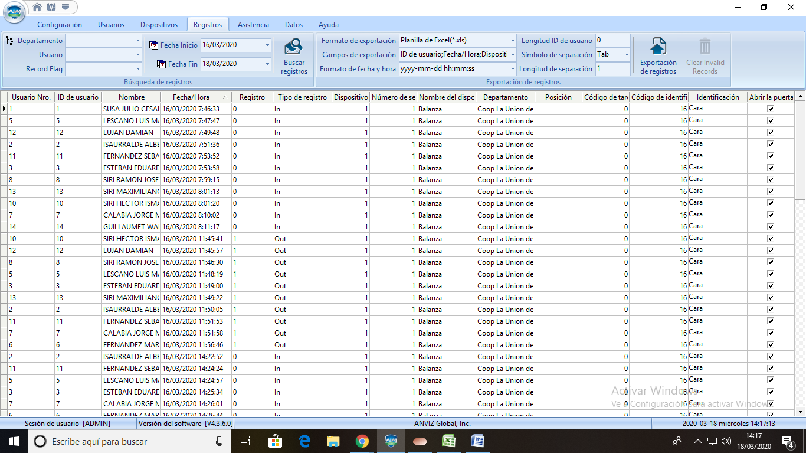Open File Explorer from the taskbar
This screenshot has height=453, width=806.
(x=333, y=441)
